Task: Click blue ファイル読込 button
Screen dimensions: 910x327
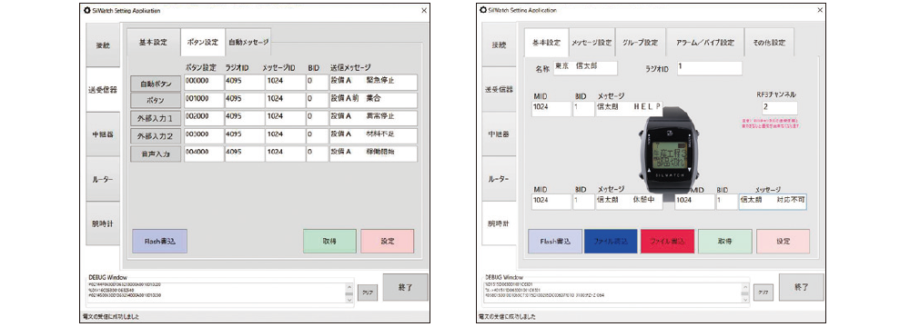Action: point(611,242)
